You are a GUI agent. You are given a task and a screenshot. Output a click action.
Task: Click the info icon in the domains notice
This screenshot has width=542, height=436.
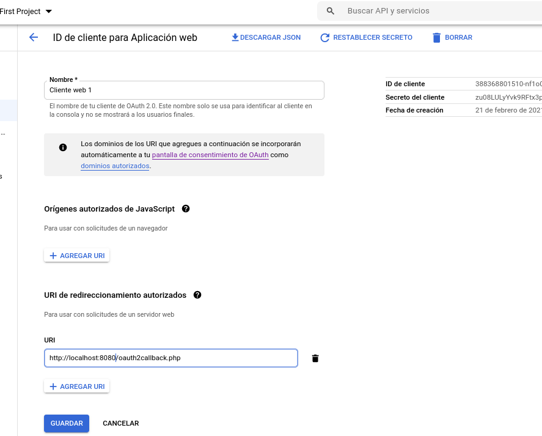pyautogui.click(x=63, y=147)
